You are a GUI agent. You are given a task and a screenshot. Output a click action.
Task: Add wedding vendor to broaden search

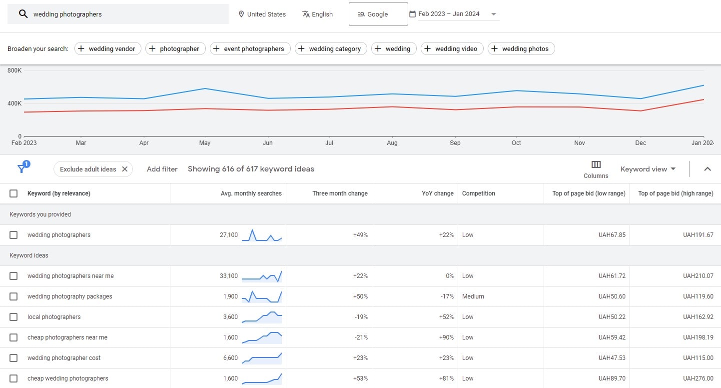pos(108,48)
